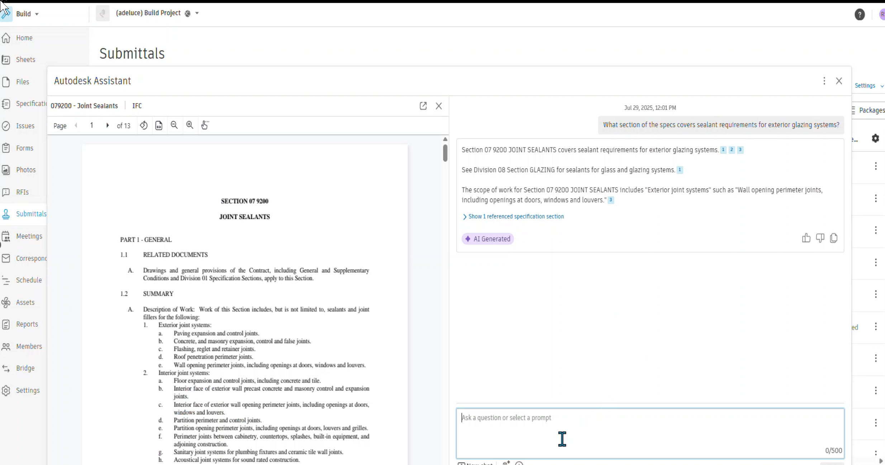Click the RFIs sidebar icon
The width and height of the screenshot is (885, 465).
coord(6,192)
